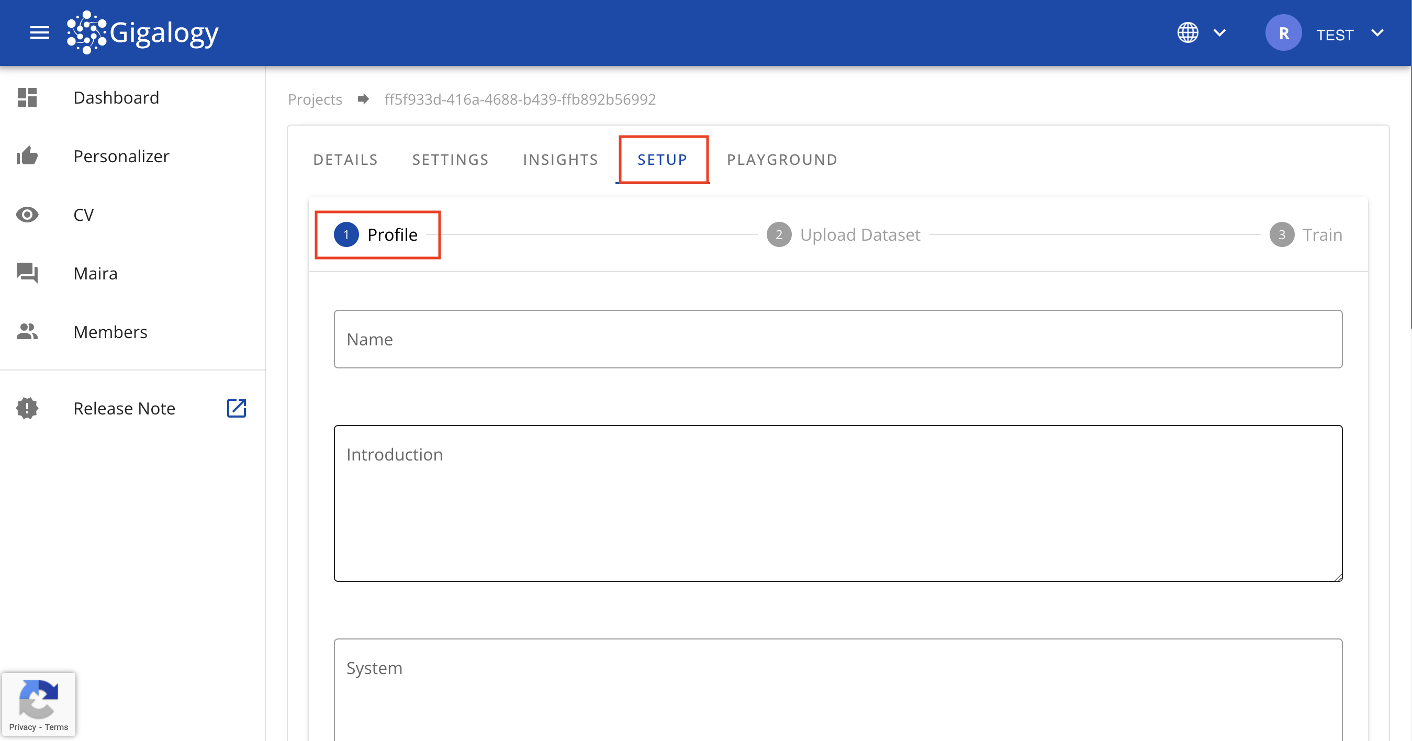This screenshot has height=741, width=1412.
Task: Go back via the Projects breadcrumb link
Action: (x=315, y=99)
